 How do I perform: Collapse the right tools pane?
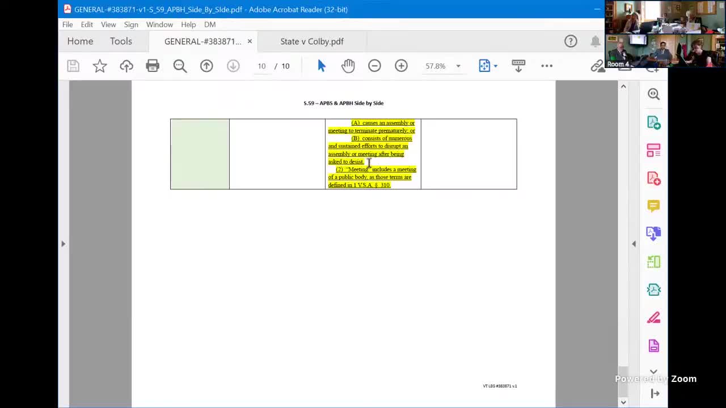634,244
